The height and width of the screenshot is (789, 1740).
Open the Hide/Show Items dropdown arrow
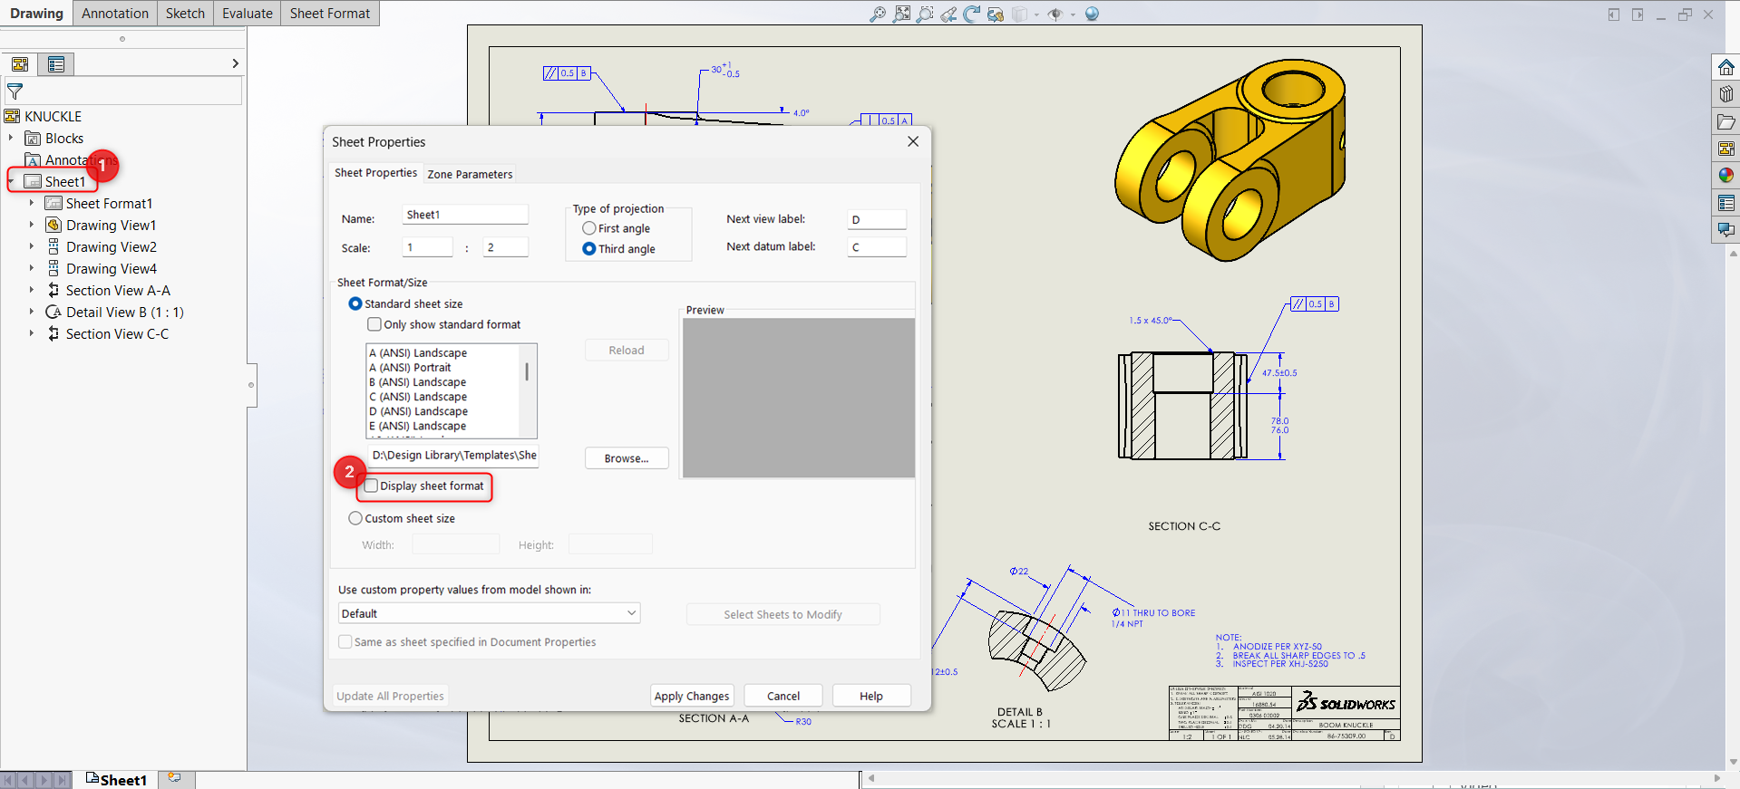1073,14
